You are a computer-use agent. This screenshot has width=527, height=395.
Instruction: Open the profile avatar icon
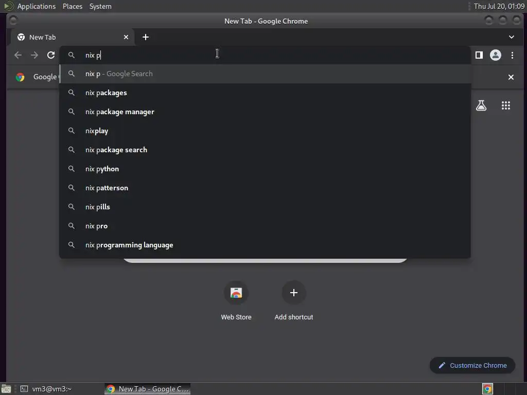[x=496, y=55]
